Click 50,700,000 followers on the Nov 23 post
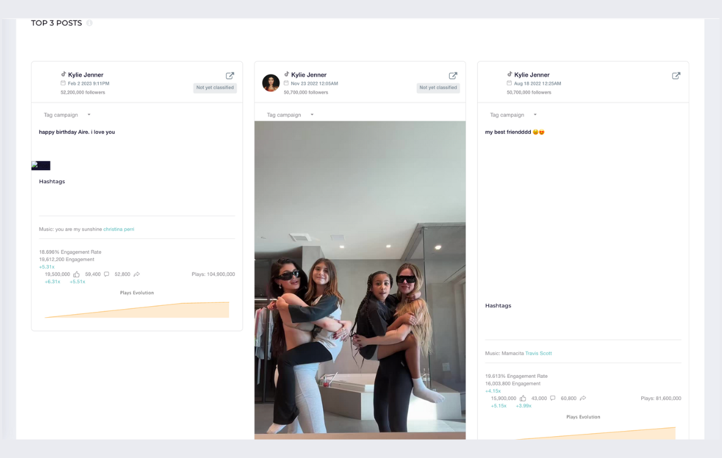This screenshot has height=458, width=722. [x=306, y=92]
